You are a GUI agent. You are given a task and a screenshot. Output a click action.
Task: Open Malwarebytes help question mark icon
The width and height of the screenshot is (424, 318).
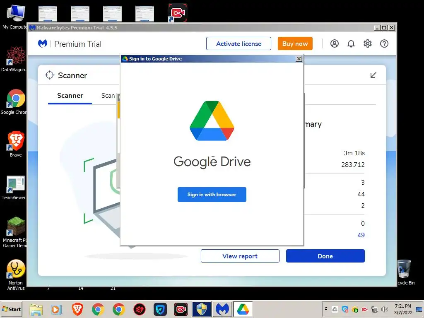pos(384,43)
